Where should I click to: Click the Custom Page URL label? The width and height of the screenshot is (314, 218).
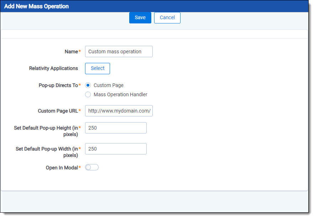tap(57, 111)
